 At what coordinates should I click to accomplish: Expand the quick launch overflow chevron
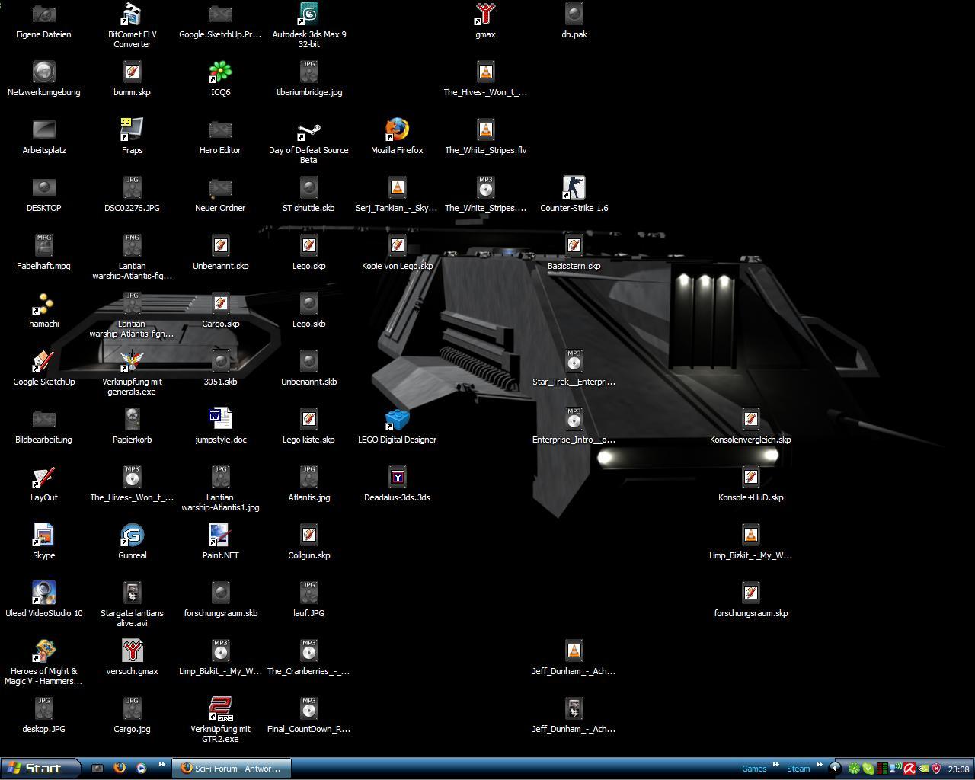pos(161,766)
